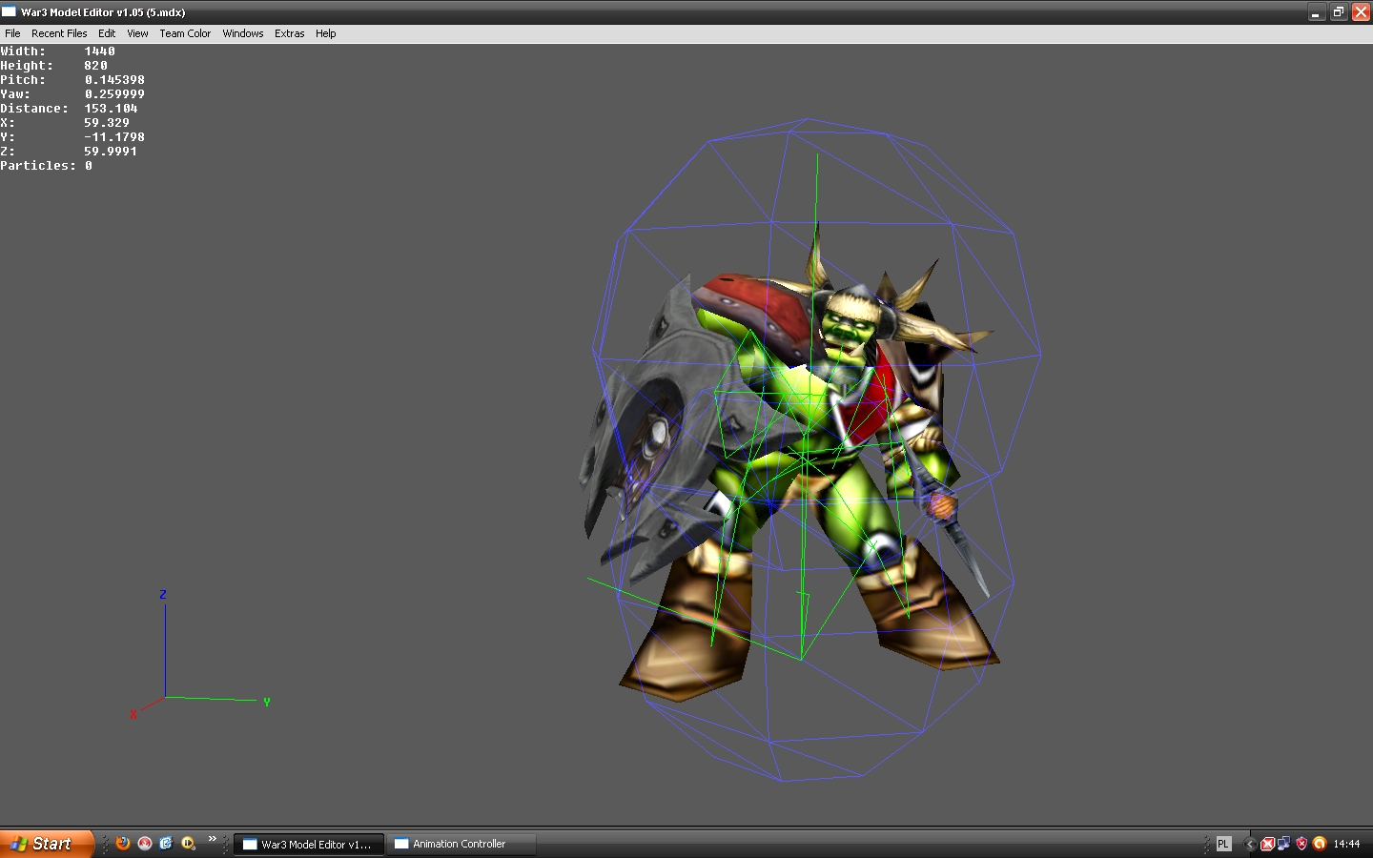Click the X: 59.329 readout
The image size is (1373, 858).
65,123
